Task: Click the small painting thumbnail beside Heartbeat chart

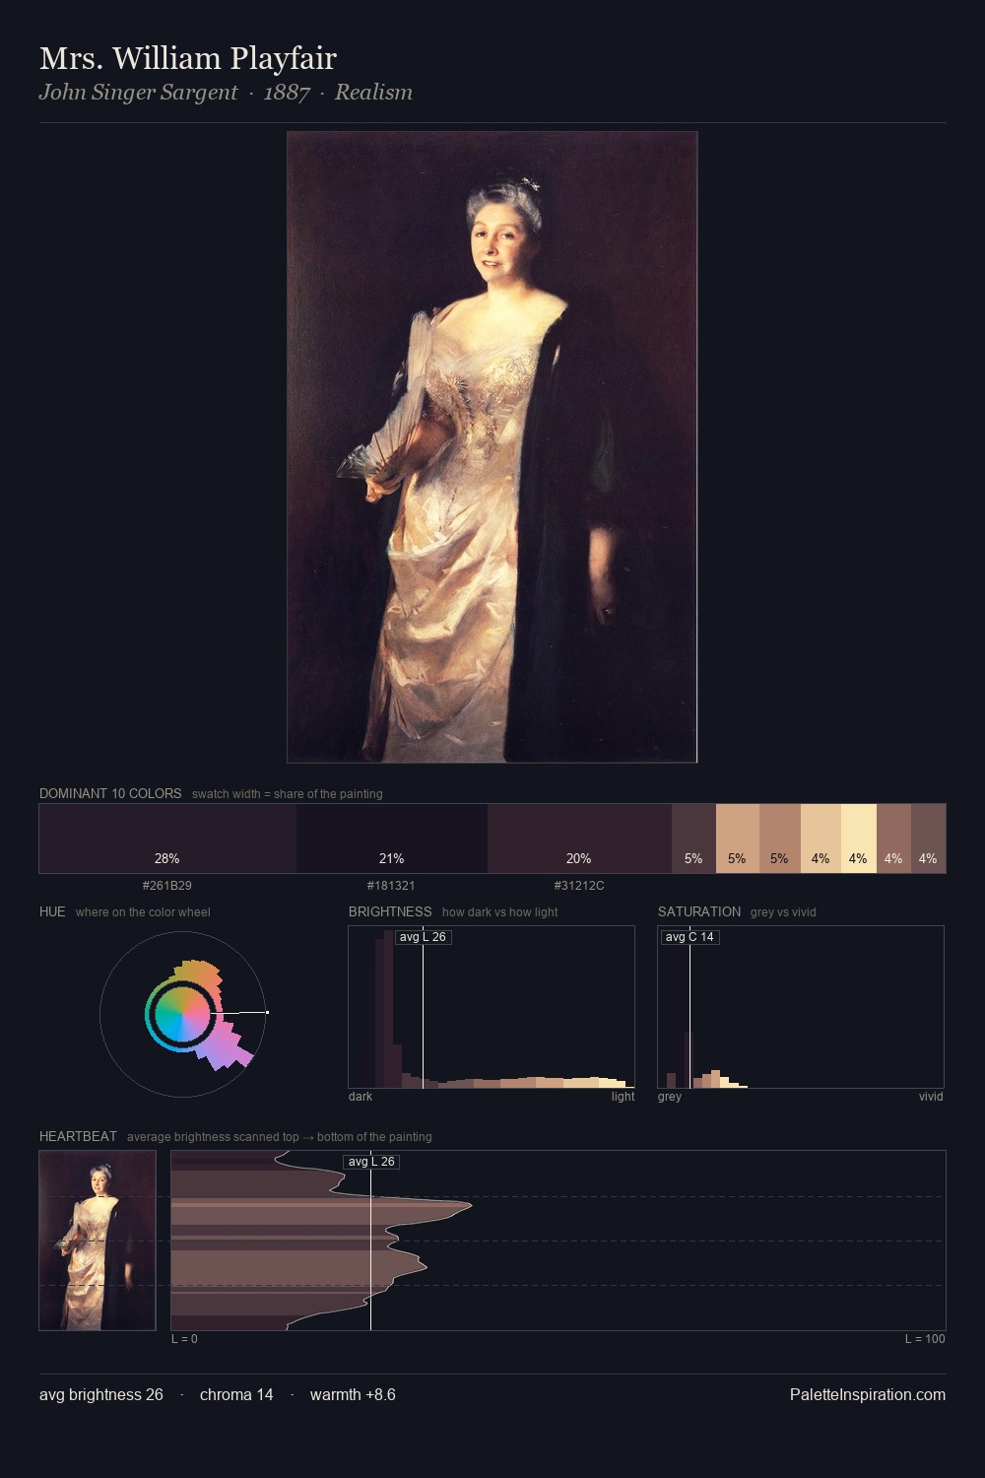Action: 98,1240
